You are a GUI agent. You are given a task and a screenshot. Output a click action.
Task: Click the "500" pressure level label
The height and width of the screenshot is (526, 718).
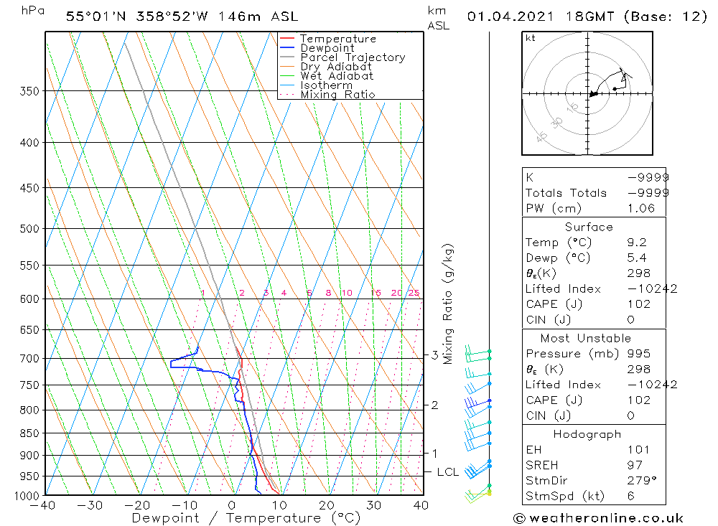(29, 228)
